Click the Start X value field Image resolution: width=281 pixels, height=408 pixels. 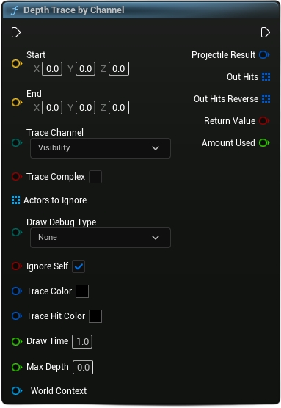52,69
